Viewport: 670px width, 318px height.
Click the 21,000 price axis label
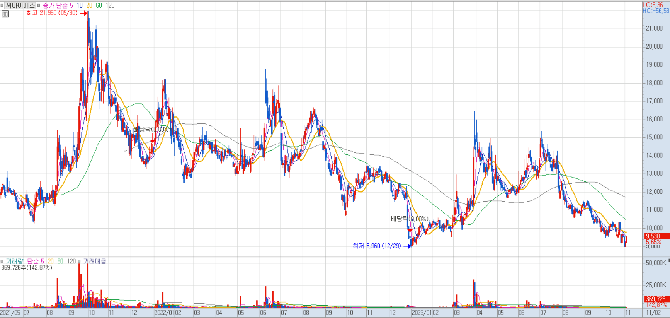(x=655, y=28)
